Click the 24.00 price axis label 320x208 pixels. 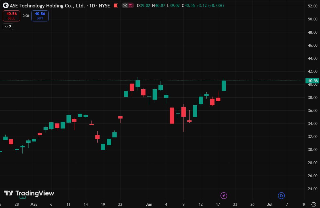[x=312, y=189]
